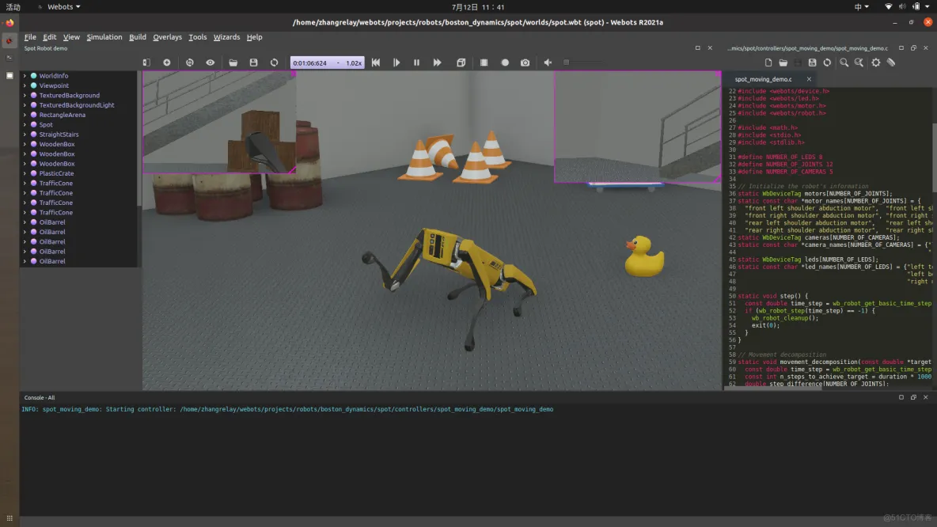Toggle the sound mute speaker icon
Image resolution: width=937 pixels, height=527 pixels.
tap(548, 63)
